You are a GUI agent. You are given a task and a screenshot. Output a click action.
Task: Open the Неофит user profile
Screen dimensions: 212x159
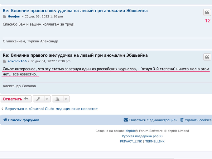coord(14,17)
